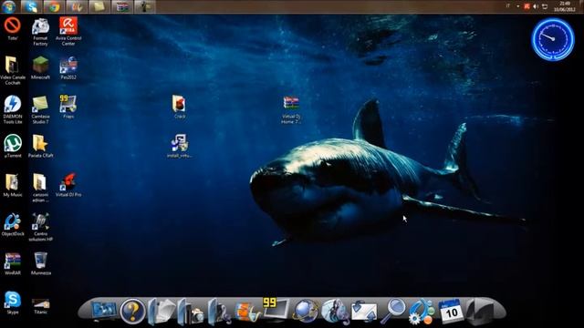Select the Minecraft desktop icon
This screenshot has width=584, height=328.
click(x=40, y=67)
